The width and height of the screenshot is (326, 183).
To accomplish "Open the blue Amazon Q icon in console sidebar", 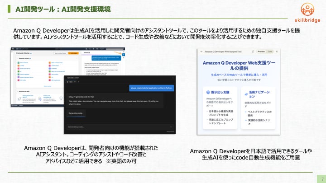I will pyautogui.click(x=124, y=55).
